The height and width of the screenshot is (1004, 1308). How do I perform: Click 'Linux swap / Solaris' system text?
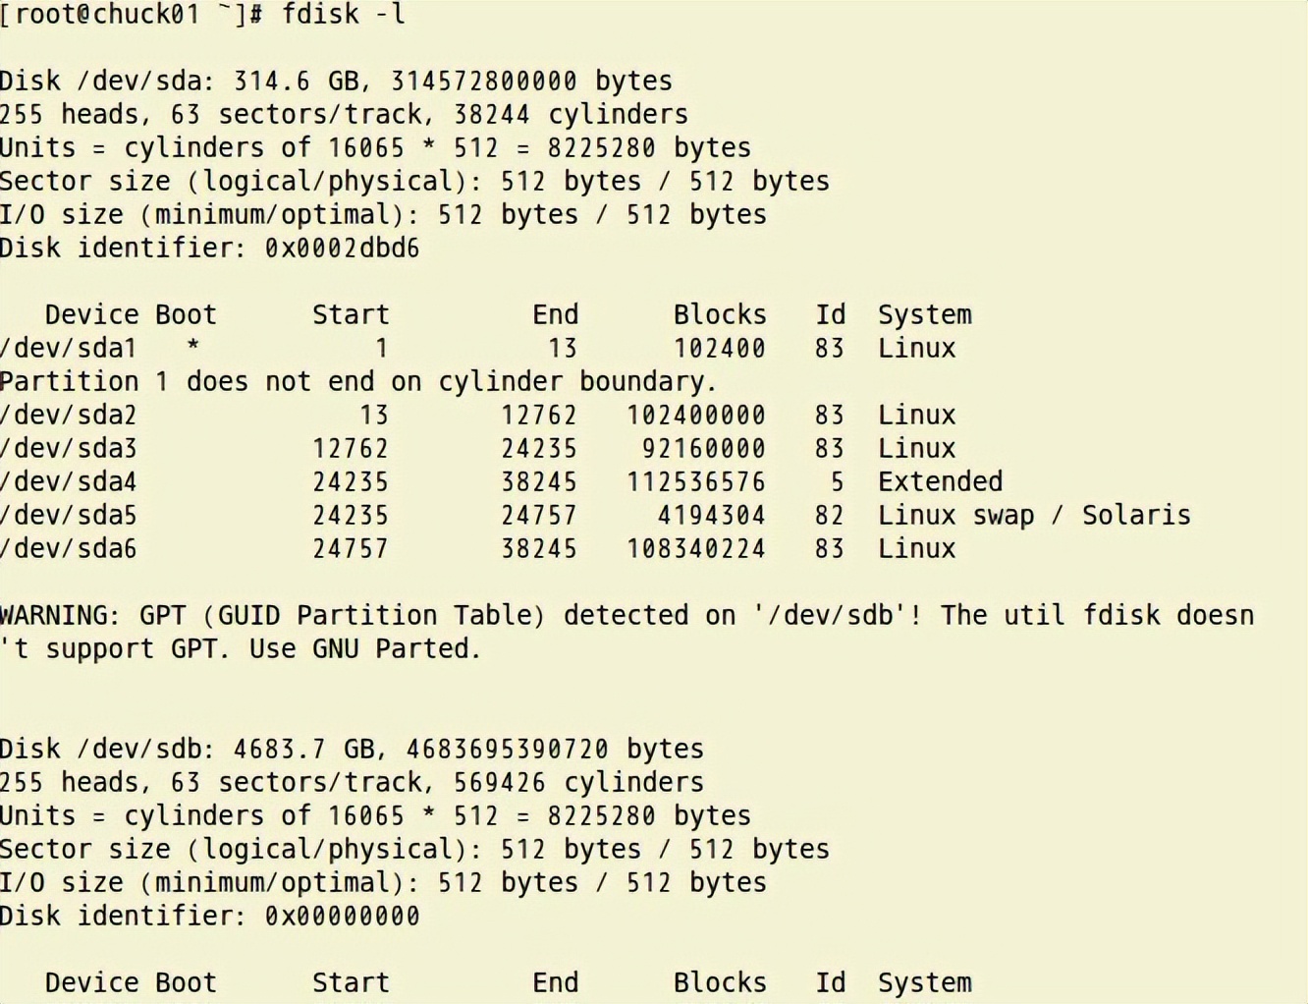click(x=1033, y=515)
